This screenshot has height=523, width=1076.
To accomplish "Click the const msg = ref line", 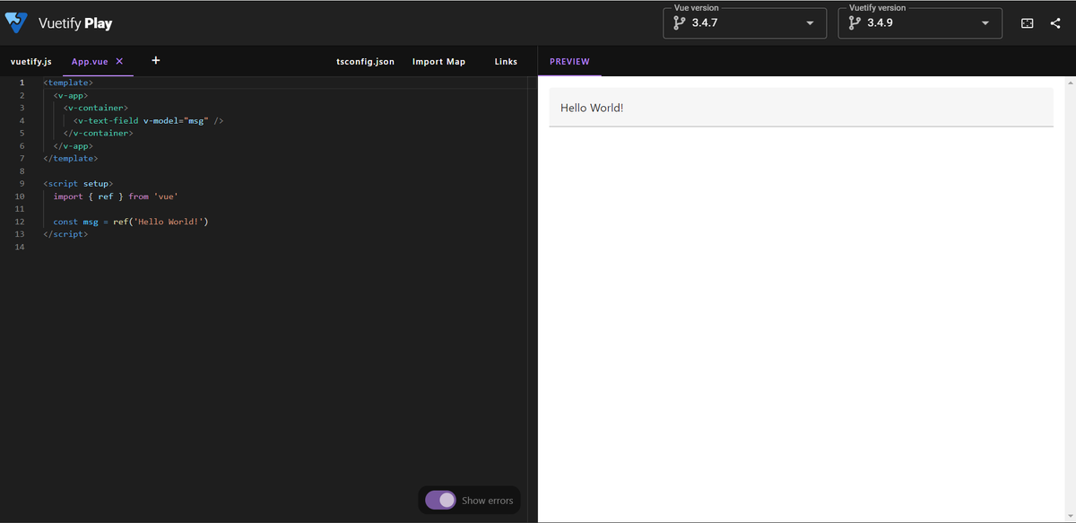I will pos(131,222).
